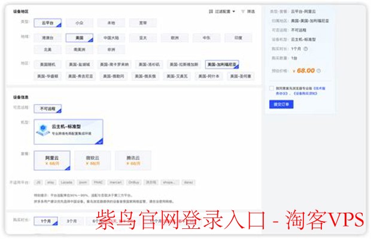
Task: Pick the 美国-俄亥俄 area
Action: (x=145, y=76)
